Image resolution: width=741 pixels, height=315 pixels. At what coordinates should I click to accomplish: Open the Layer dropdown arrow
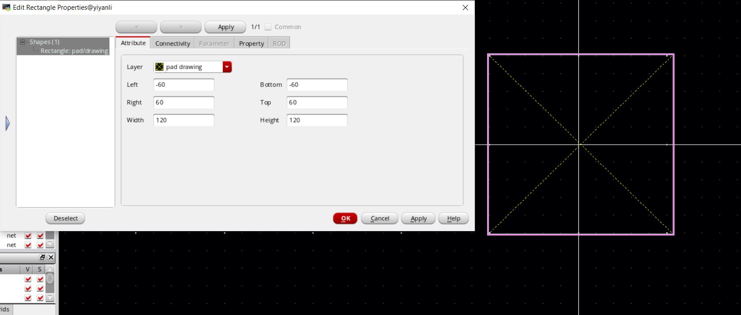coord(227,67)
